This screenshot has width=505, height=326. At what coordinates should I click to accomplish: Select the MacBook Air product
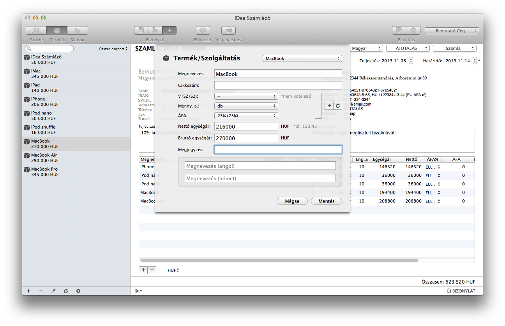[76, 158]
